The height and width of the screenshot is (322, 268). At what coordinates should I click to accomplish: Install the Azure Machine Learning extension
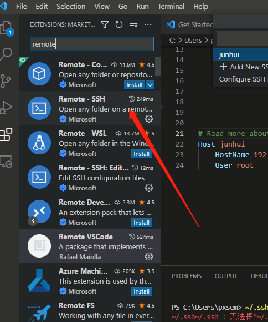142,291
